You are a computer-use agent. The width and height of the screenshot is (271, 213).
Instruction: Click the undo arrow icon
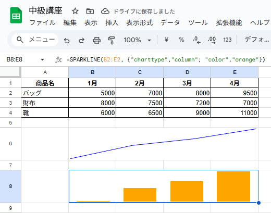tap(67, 40)
